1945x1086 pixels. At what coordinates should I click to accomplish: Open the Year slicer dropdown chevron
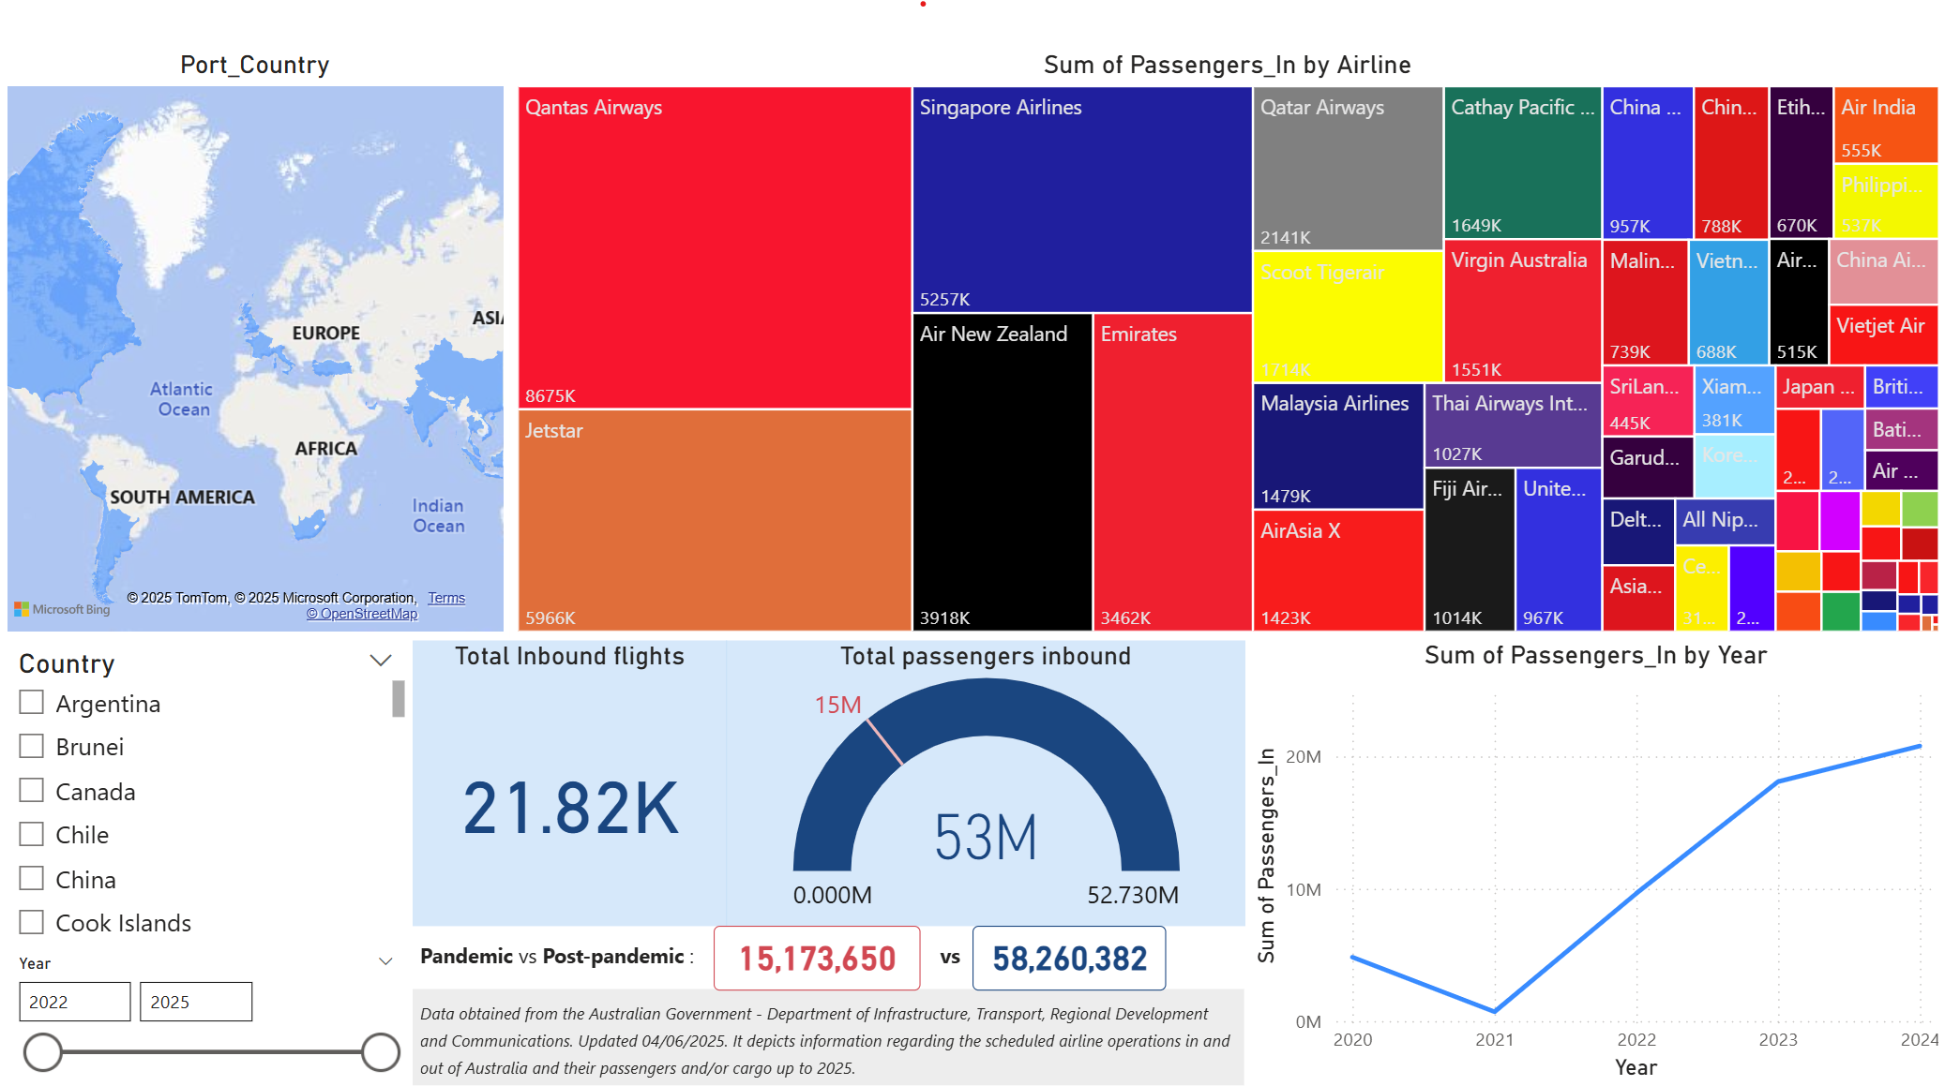(385, 961)
